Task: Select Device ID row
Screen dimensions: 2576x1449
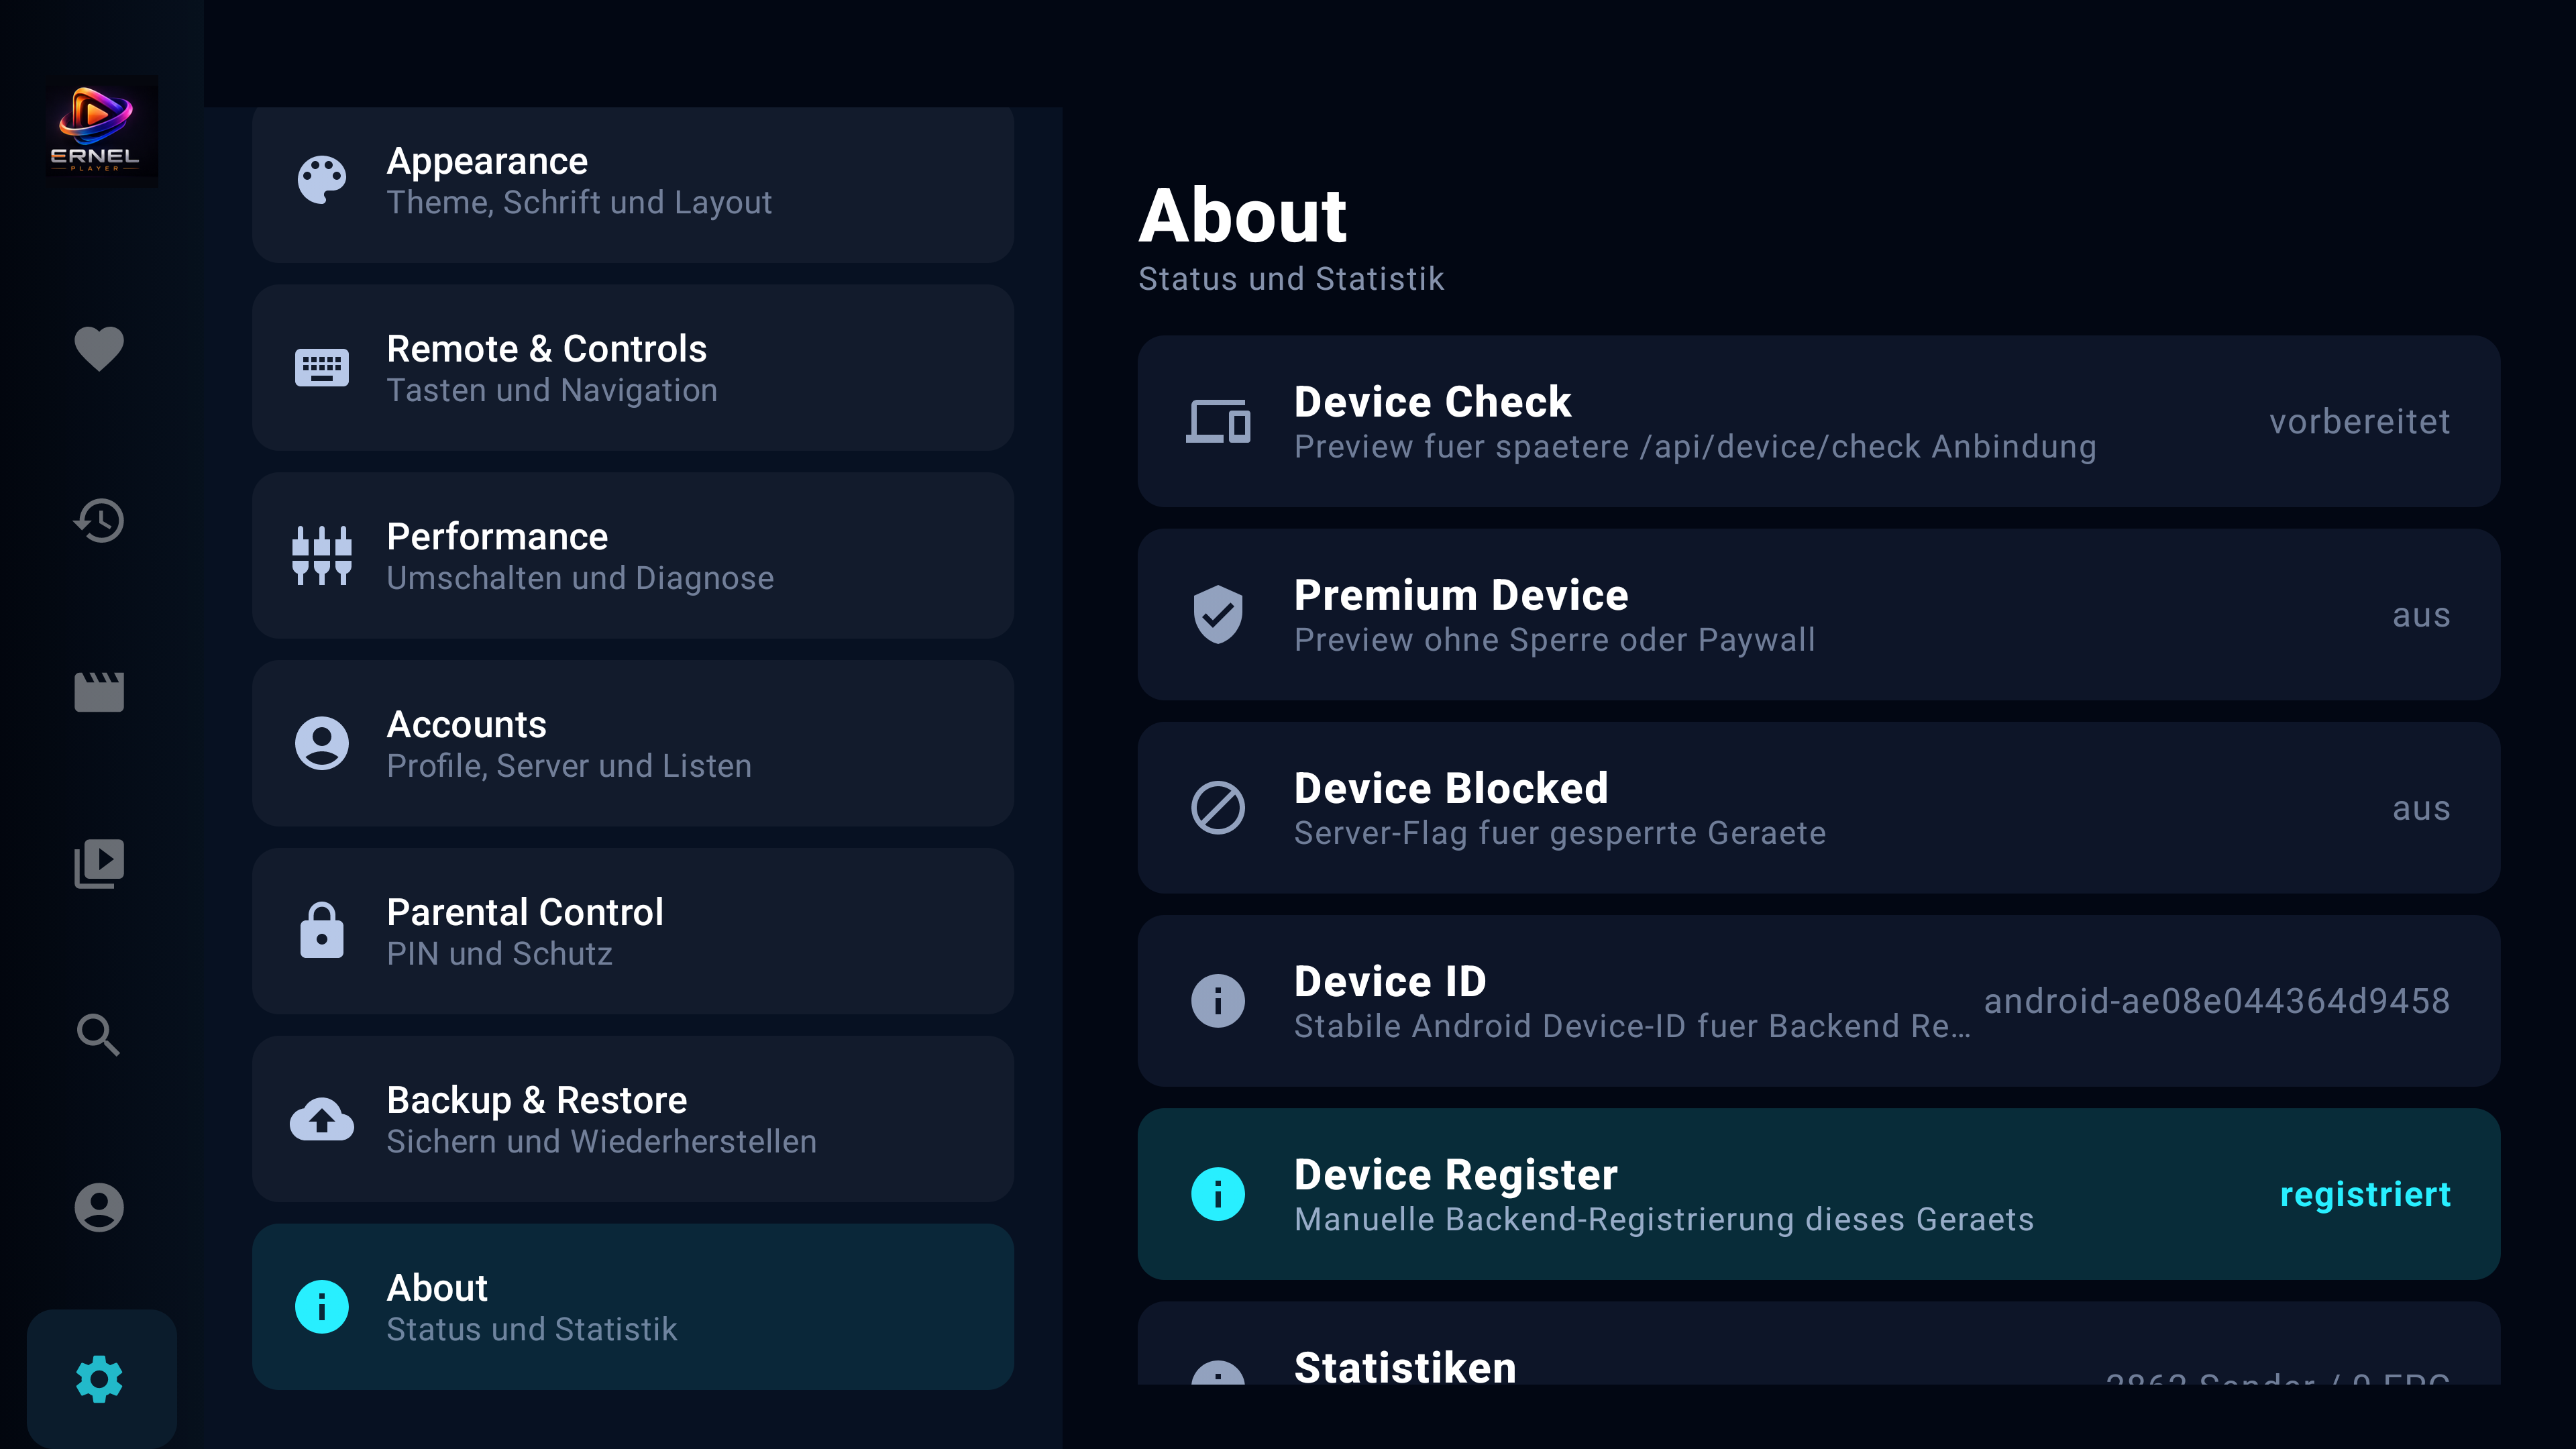Action: click(1818, 1001)
